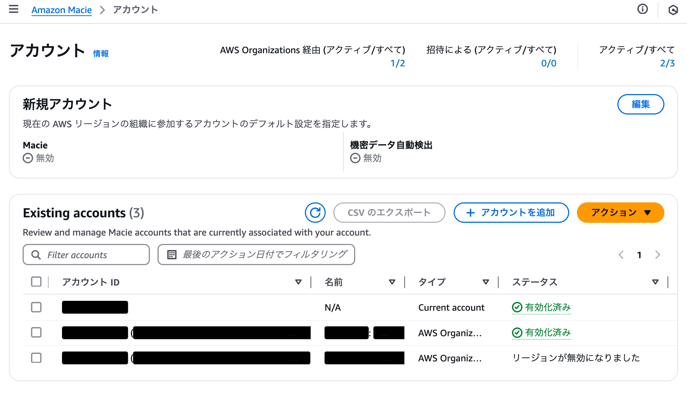Screen dimensions: 687x396
Task: Refresh the existing accounts list
Action: click(x=315, y=213)
